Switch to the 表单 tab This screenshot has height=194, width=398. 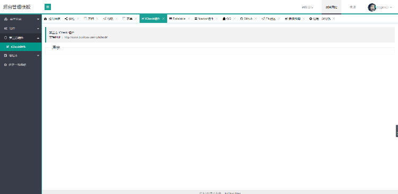click(x=129, y=19)
